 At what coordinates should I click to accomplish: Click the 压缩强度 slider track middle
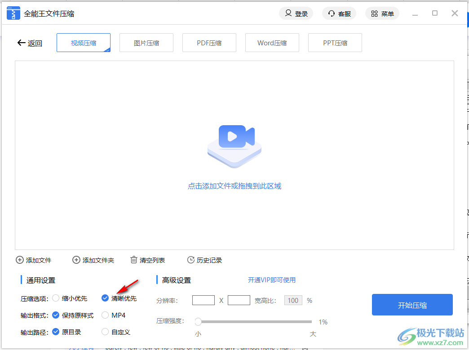pyautogui.click(x=253, y=322)
